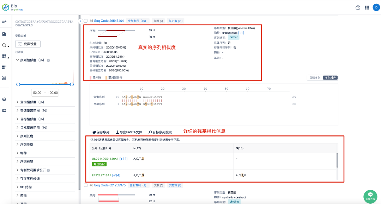Screen dimensions: 381x204
Task: Open the apps grid icon
Action: point(367,8)
